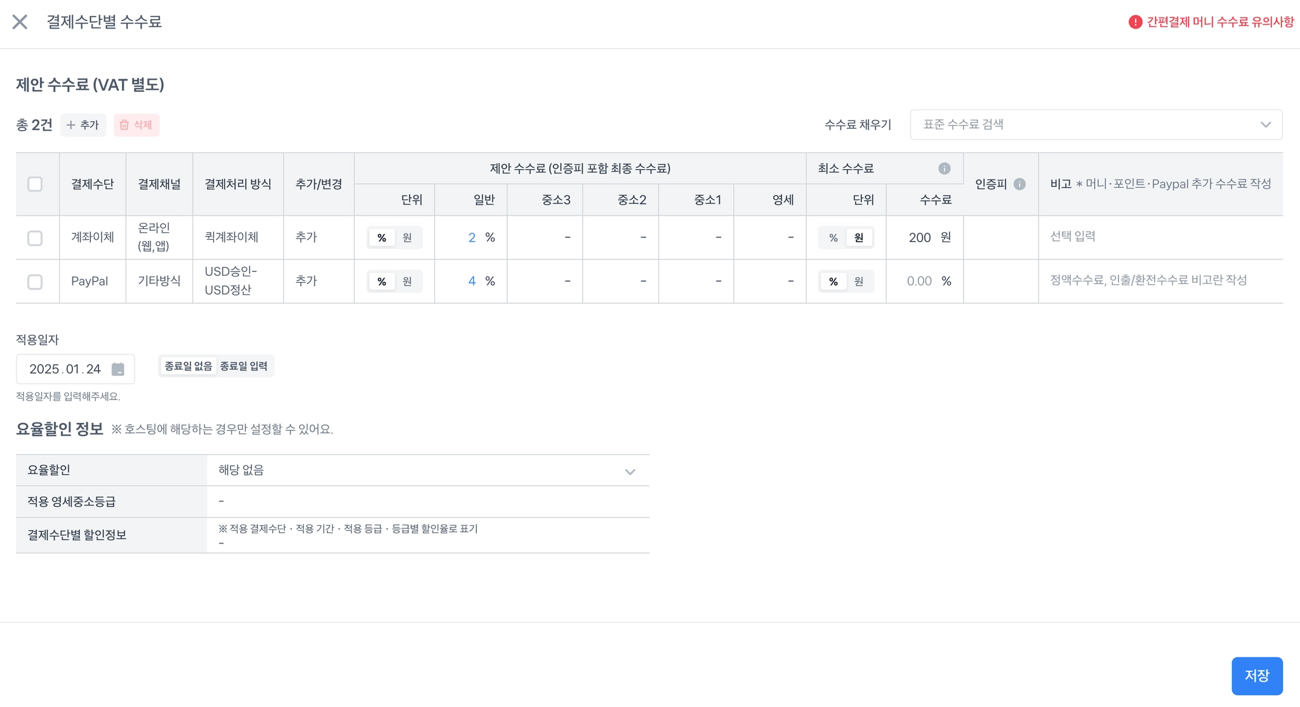Open the 표준 수수료 검색 dropdown
This screenshot has height=707, width=1300.
pos(1096,125)
